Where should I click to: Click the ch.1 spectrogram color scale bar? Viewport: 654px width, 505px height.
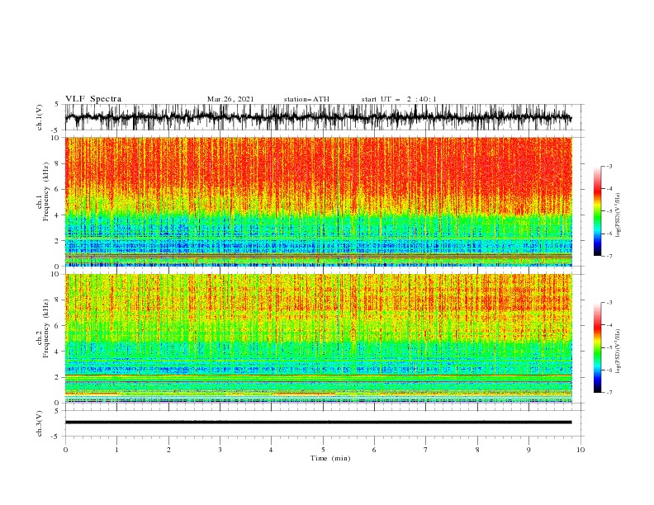pos(597,211)
